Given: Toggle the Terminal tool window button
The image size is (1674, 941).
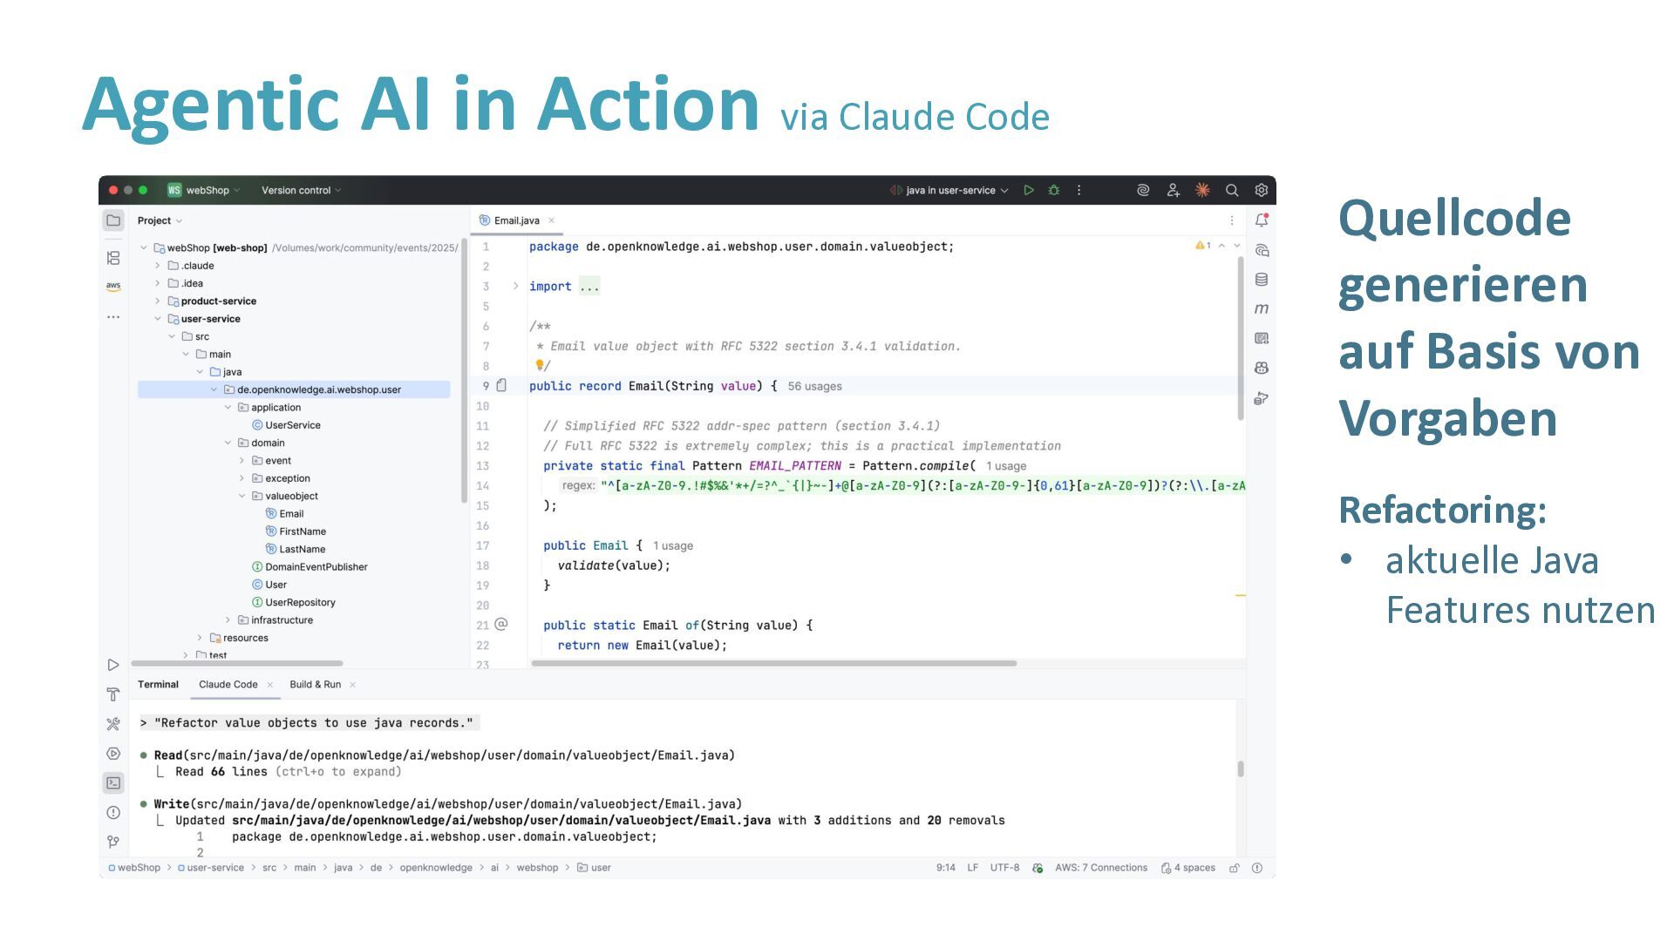Looking at the screenshot, I should click(113, 782).
